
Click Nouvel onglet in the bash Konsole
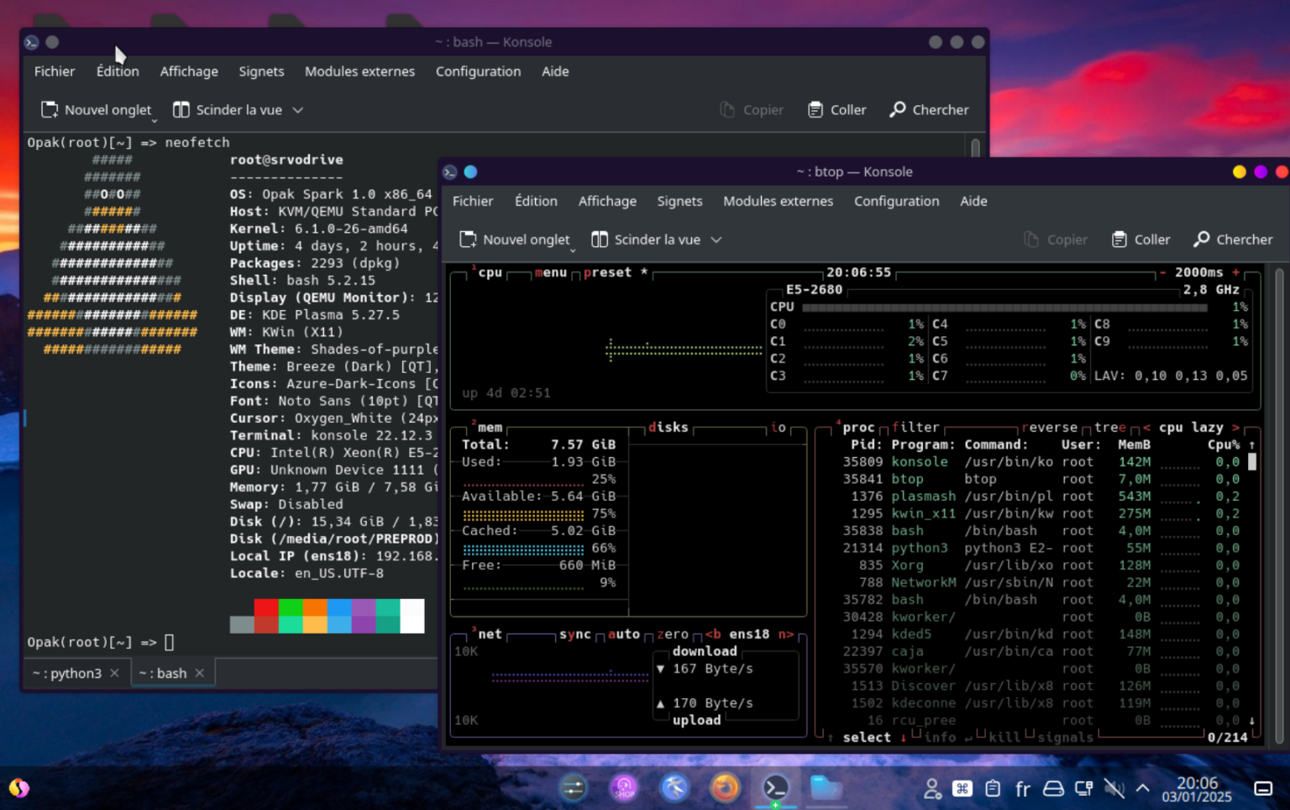tap(97, 110)
